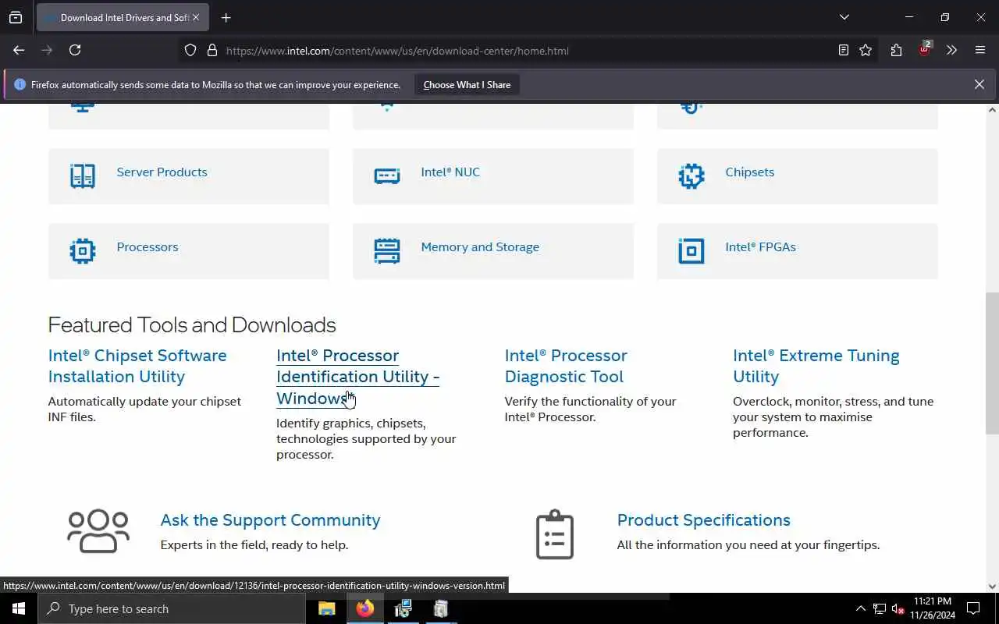Click "Automatically update your chipset INF files." text
999x624 pixels.
(x=144, y=409)
